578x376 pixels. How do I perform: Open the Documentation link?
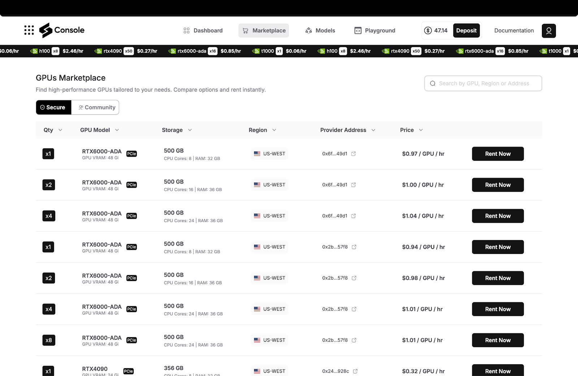click(x=514, y=31)
